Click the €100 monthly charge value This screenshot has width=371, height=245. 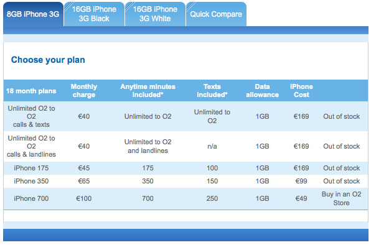click(x=84, y=198)
